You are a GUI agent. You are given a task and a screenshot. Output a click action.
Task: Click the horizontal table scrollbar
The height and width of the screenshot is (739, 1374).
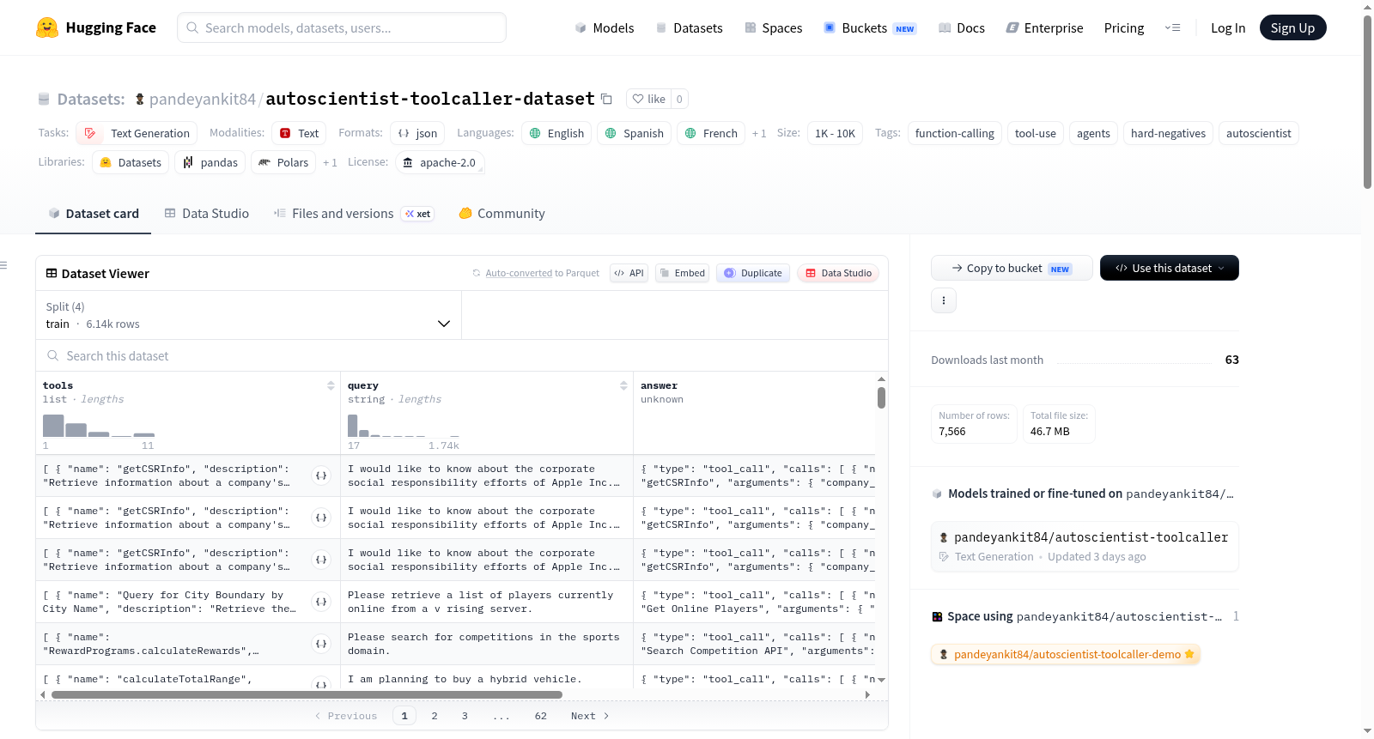point(307,694)
